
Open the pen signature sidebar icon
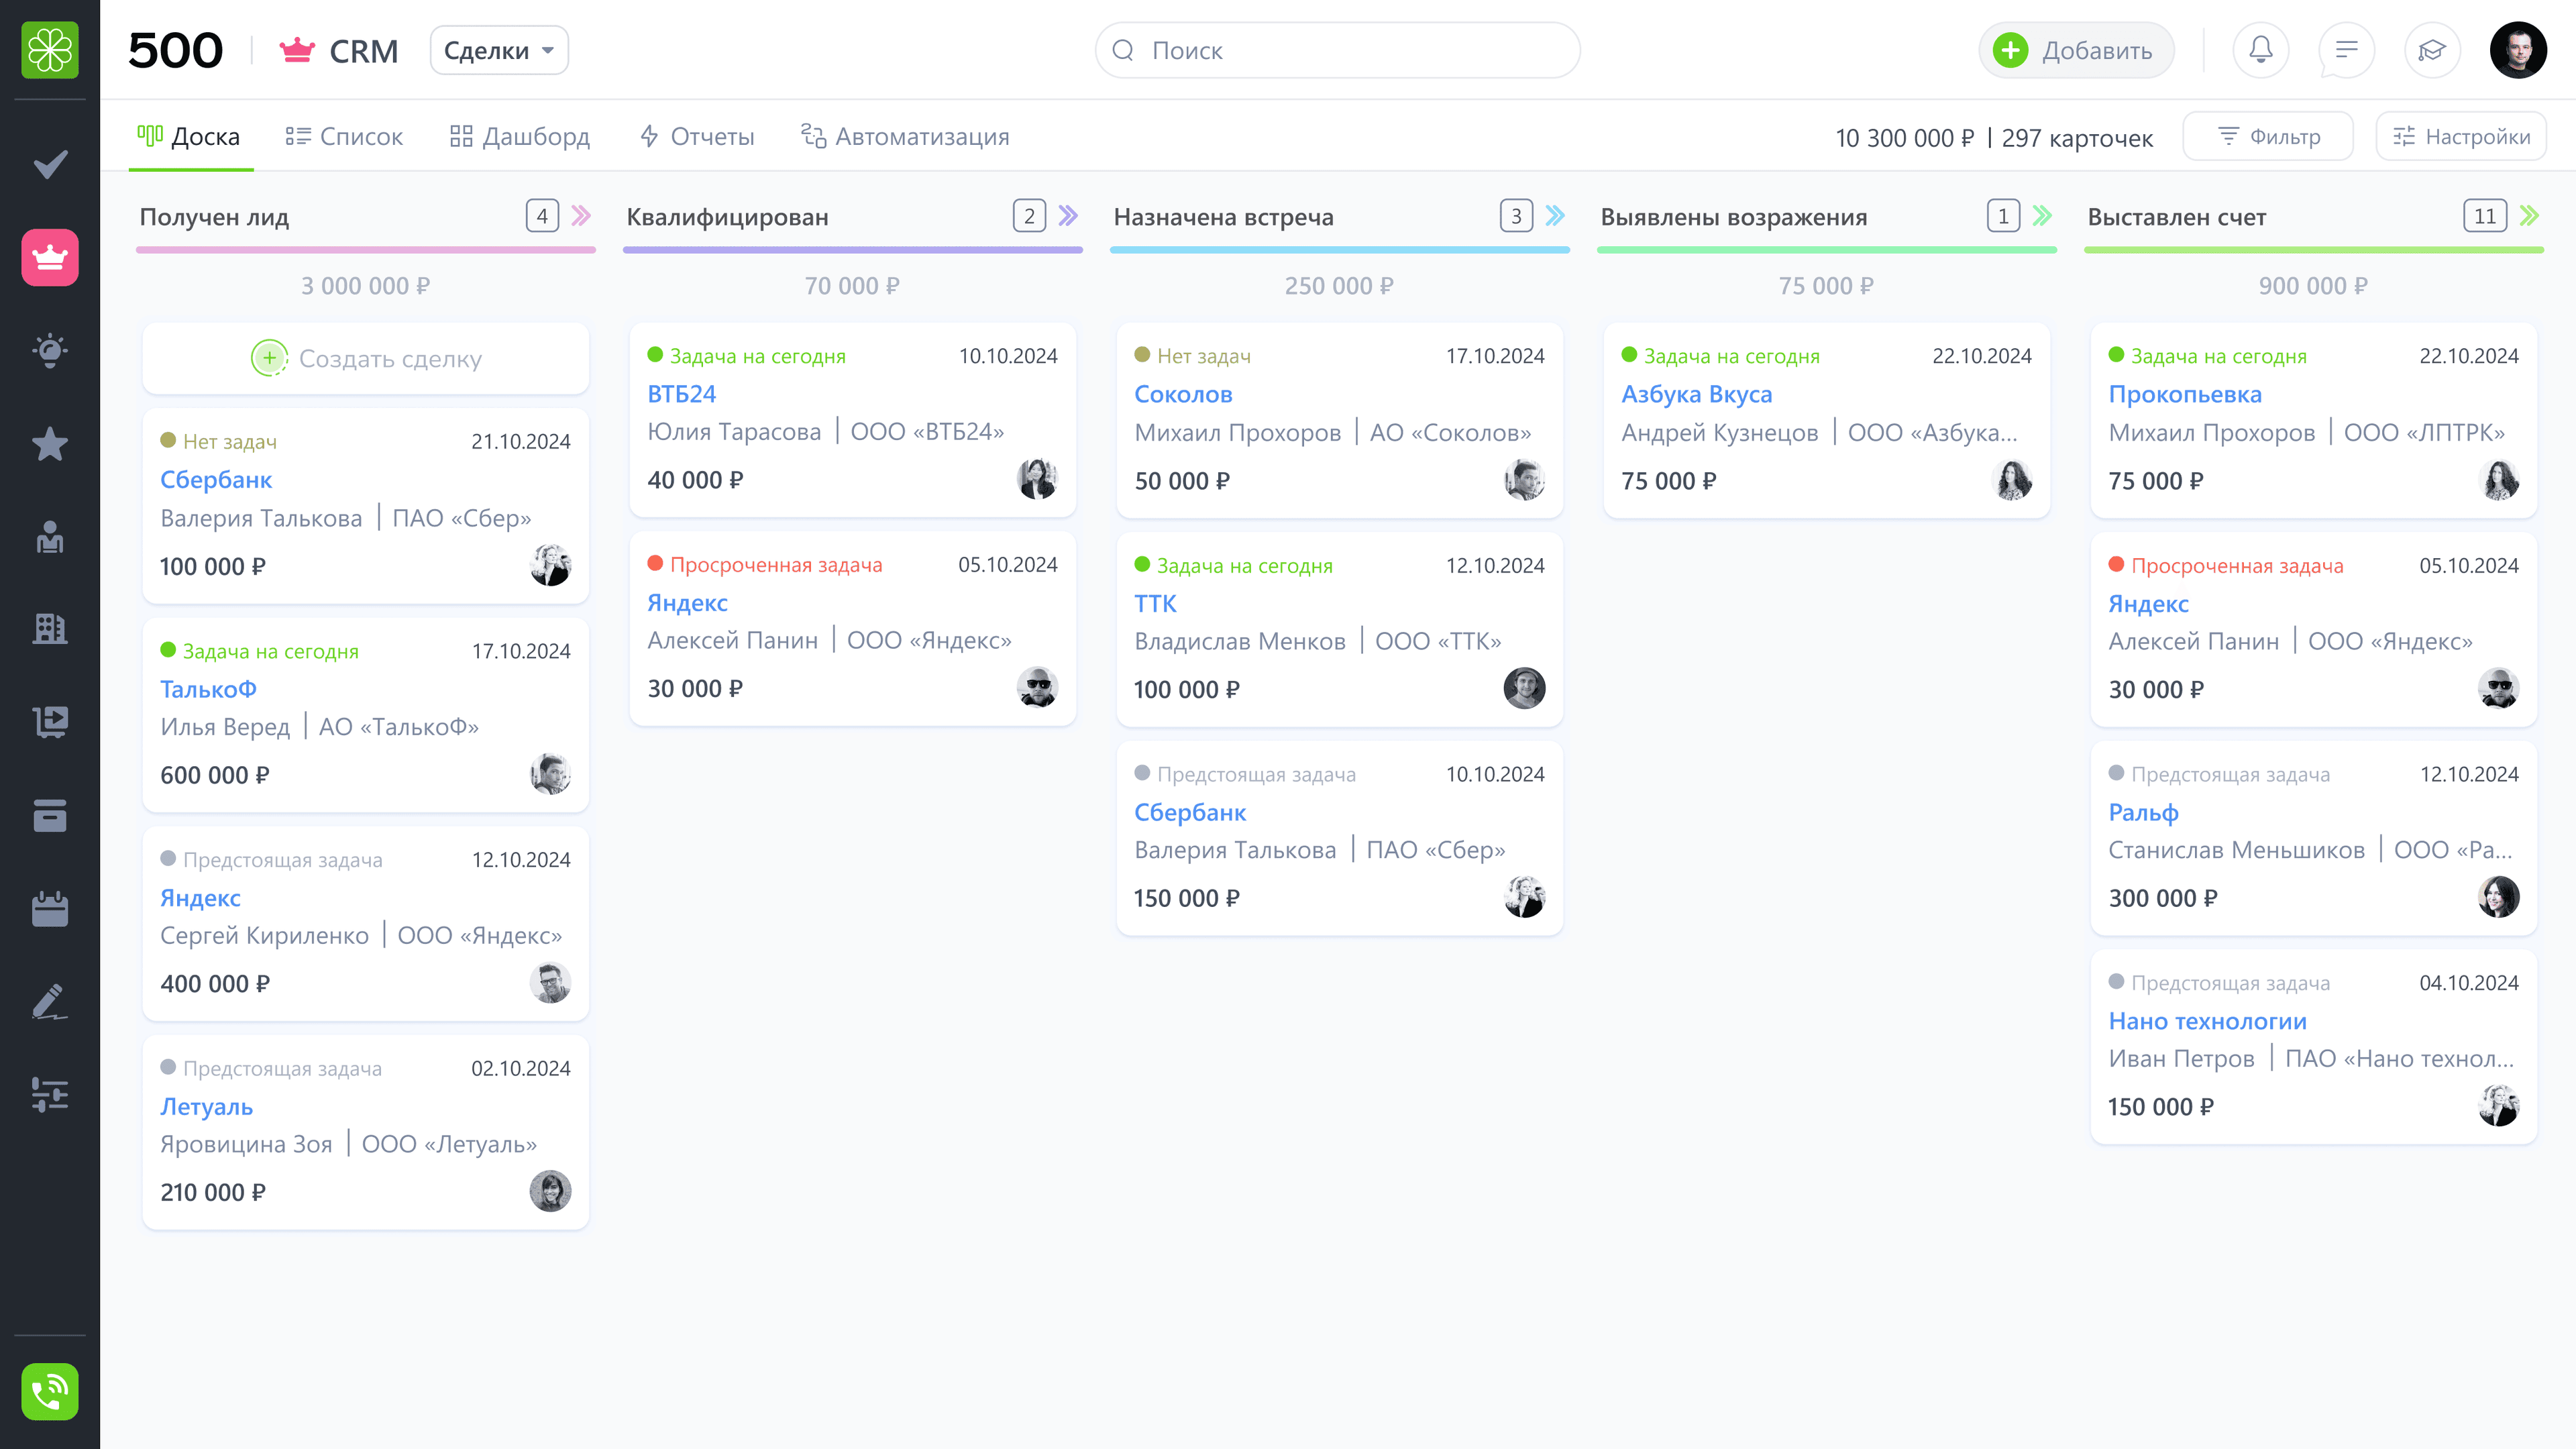50,1001
